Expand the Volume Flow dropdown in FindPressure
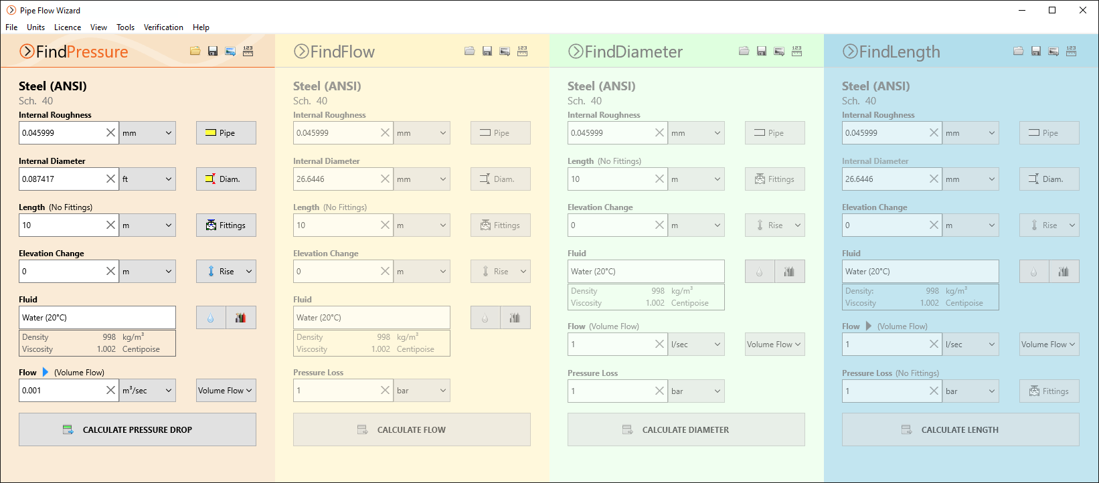The image size is (1099, 483). pyautogui.click(x=226, y=391)
